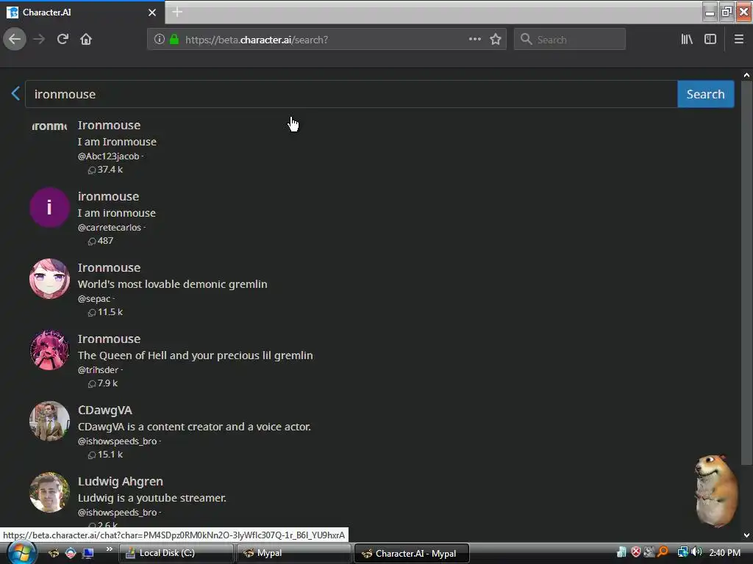Go back using browser back arrow
This screenshot has height=564, width=753.
[x=15, y=39]
